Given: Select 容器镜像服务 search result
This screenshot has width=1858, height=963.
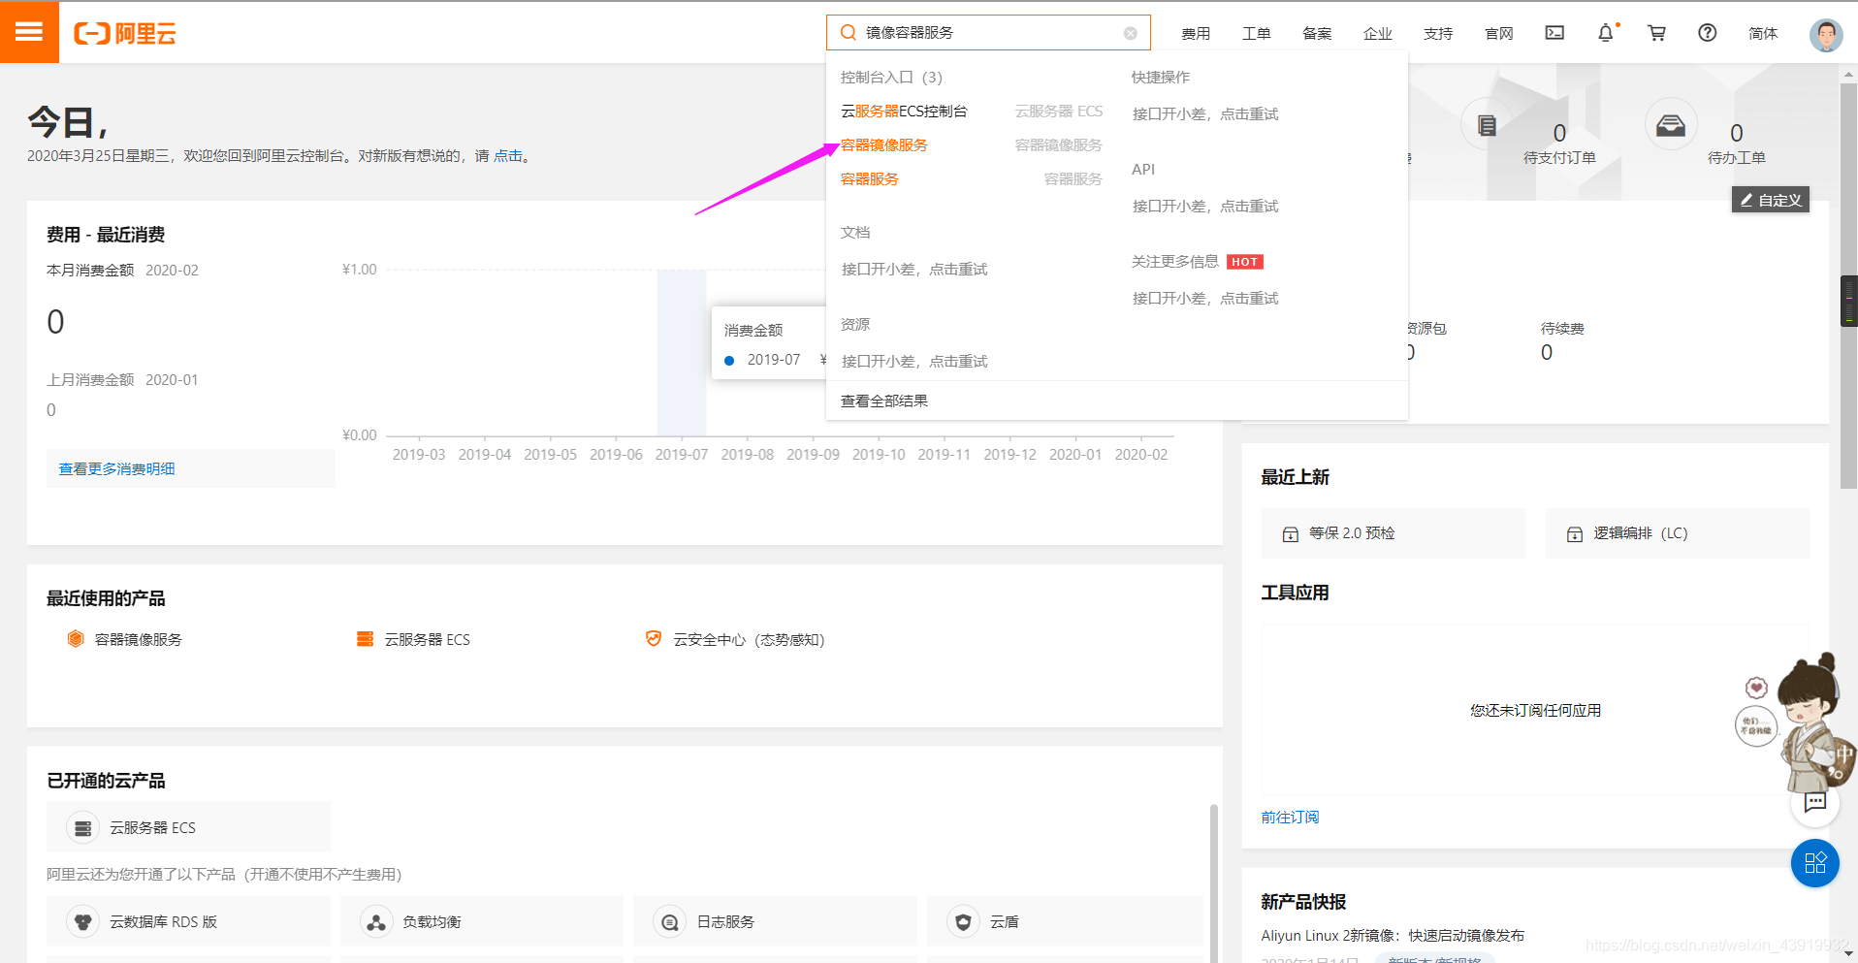Looking at the screenshot, I should pos(884,145).
